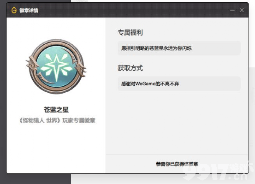Screen dimensions: 255x184
Task: Click the text 愿指引明路的苍蓝星永远为你闪烁
Action: 156,48
